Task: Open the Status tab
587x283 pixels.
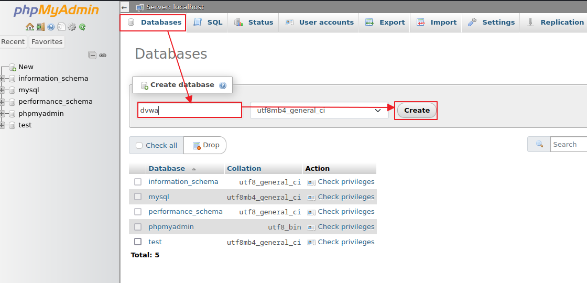Action: click(x=254, y=23)
